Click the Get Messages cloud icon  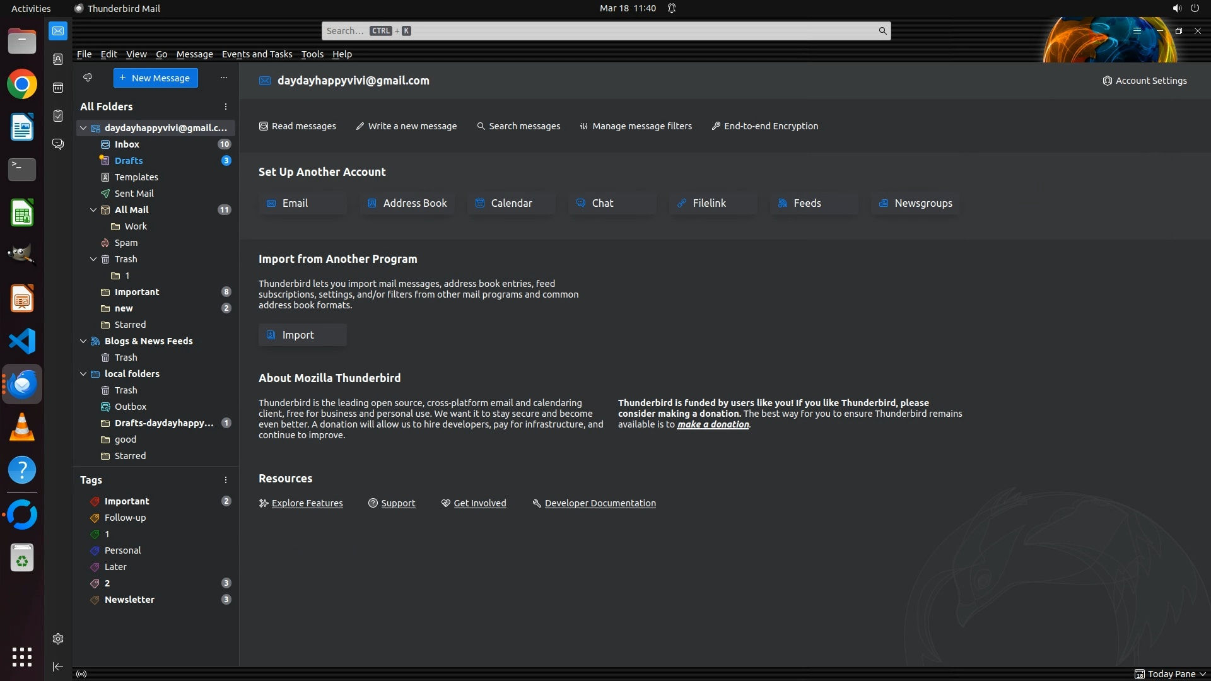tap(88, 78)
